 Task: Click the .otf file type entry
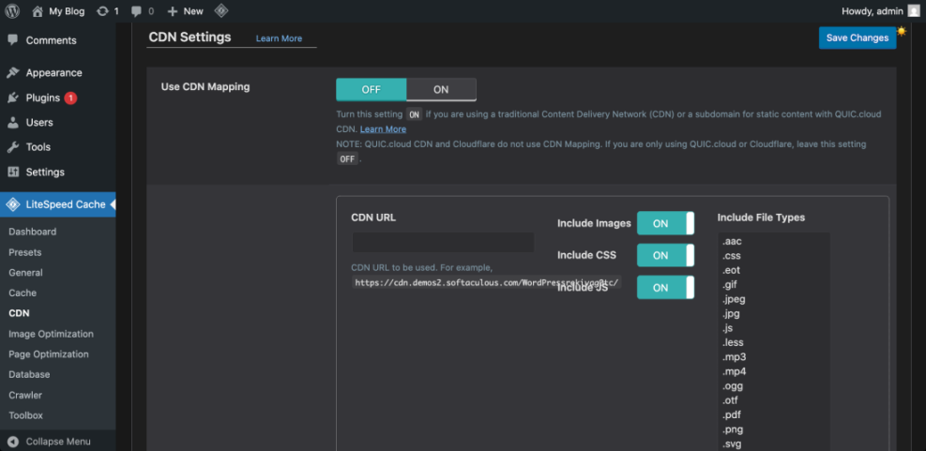(730, 400)
